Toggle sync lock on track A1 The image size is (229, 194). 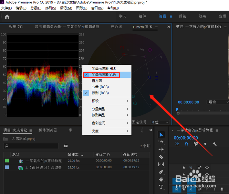[x=199, y=189]
